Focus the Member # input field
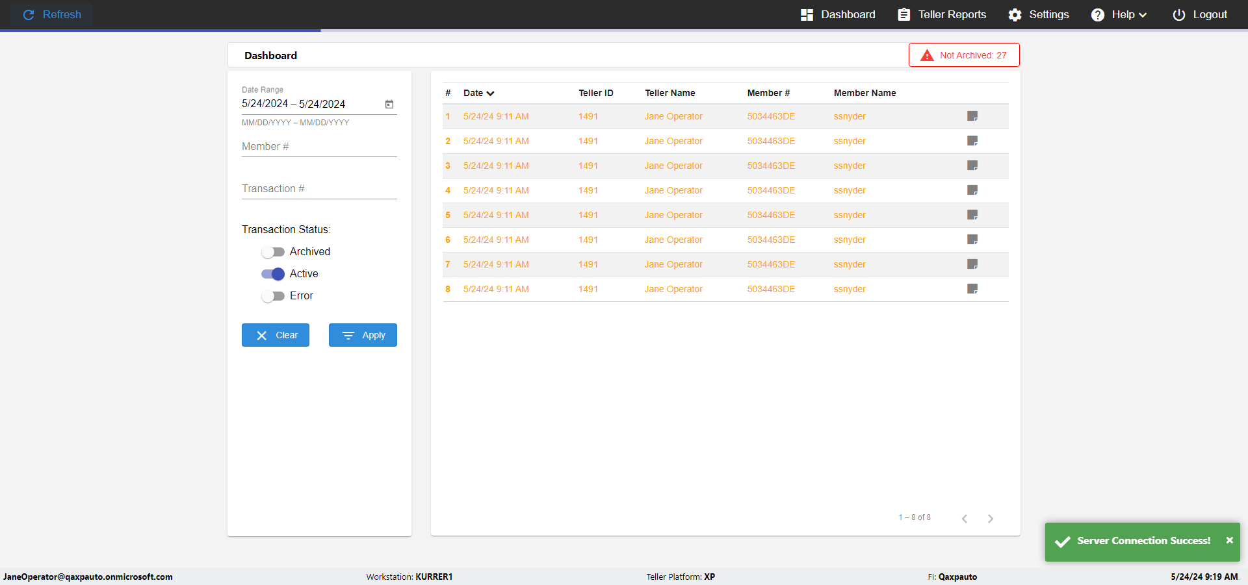The width and height of the screenshot is (1248, 585). click(319, 147)
